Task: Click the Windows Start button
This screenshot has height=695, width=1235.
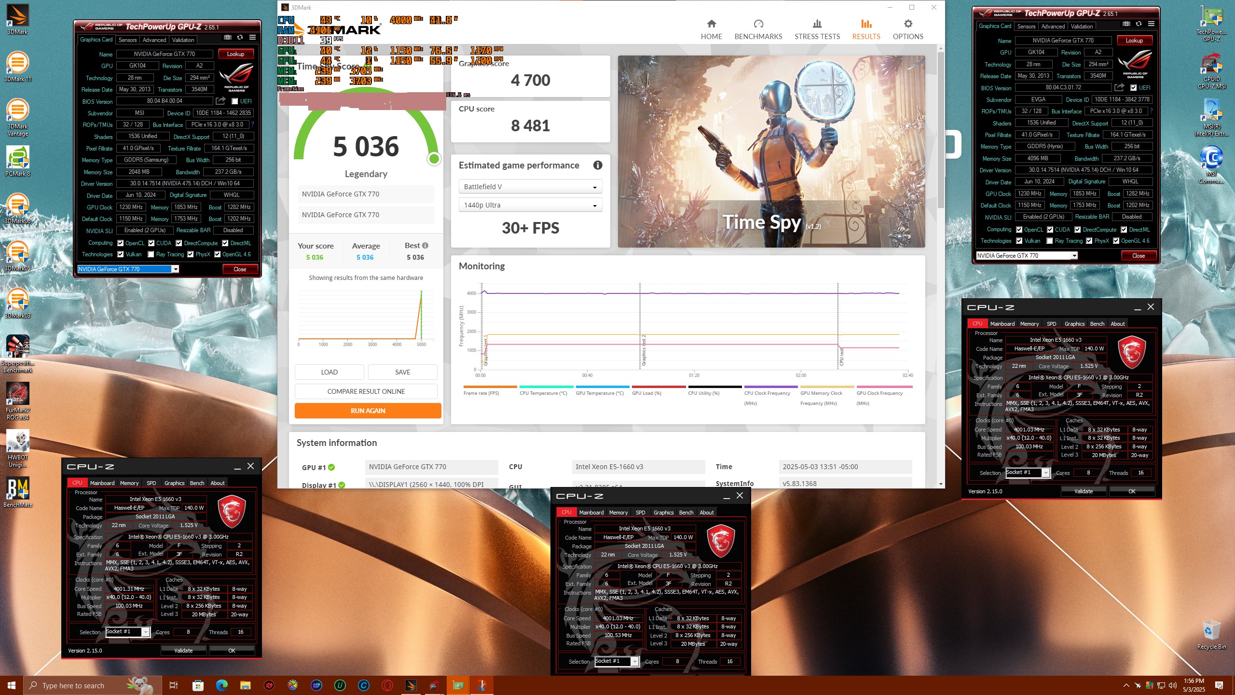Action: click(x=12, y=685)
